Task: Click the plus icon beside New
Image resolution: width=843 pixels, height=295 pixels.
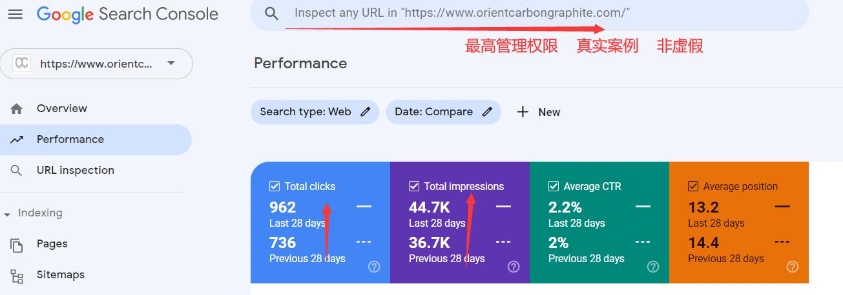Action: (x=523, y=112)
